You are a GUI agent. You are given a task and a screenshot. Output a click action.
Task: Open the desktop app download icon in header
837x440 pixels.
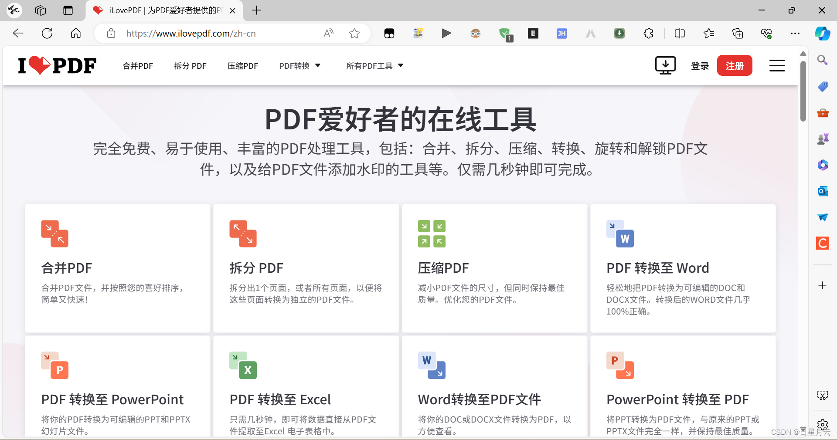(x=665, y=65)
